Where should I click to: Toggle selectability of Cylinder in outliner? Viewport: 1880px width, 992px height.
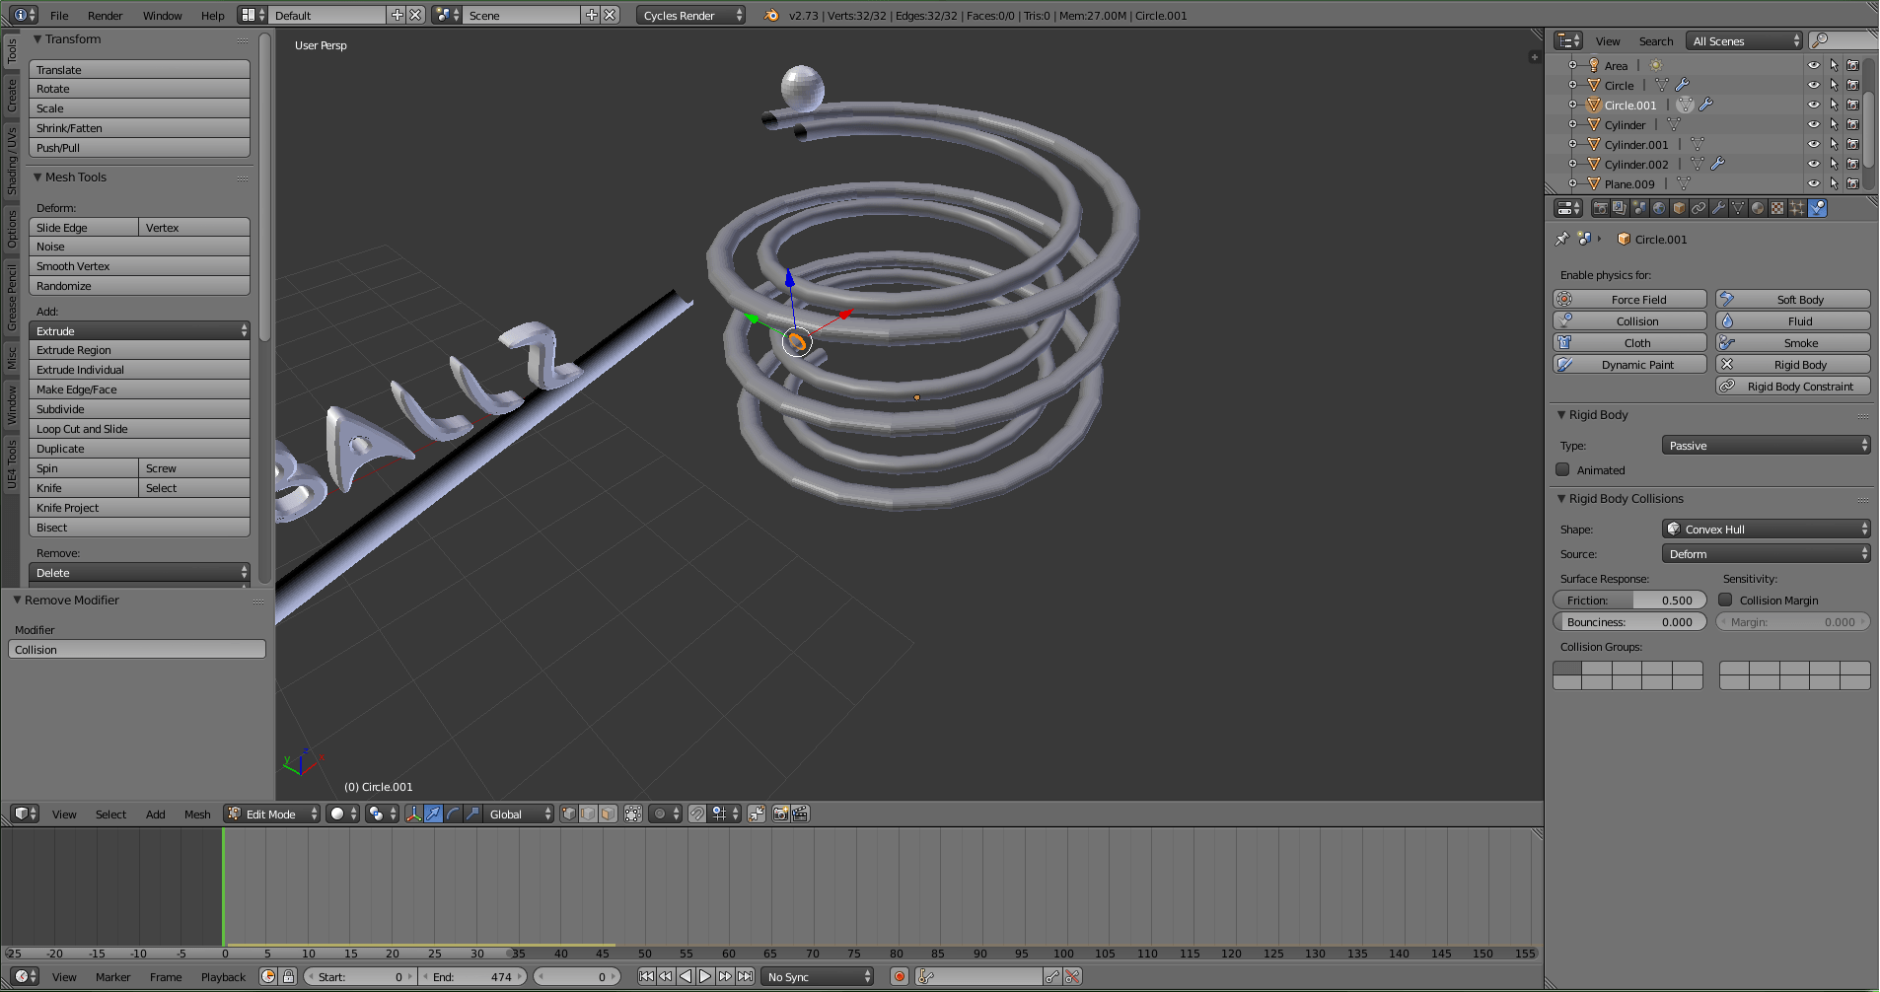pyautogui.click(x=1834, y=124)
